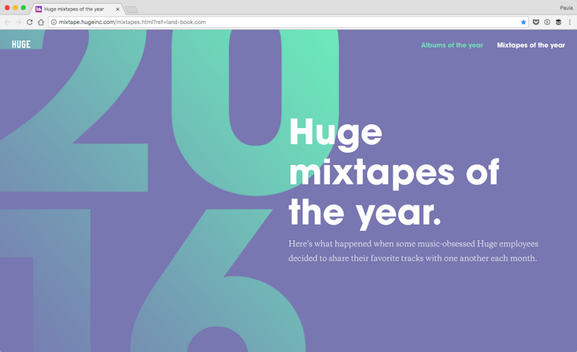Close the Huge mixtapes of the year tab
This screenshot has height=352, width=577.
click(x=118, y=9)
